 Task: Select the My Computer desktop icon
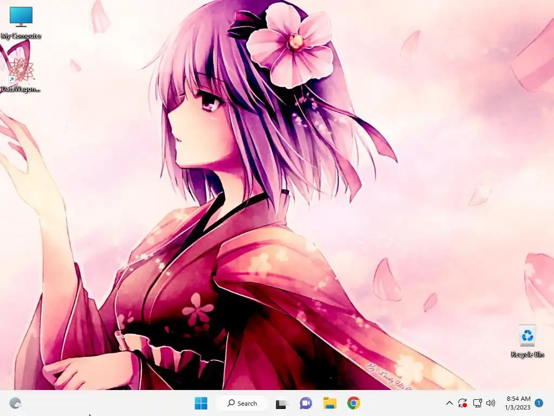[21, 23]
